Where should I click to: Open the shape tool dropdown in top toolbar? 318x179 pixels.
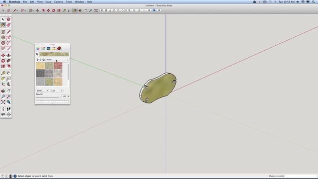pyautogui.click(x=33, y=10)
